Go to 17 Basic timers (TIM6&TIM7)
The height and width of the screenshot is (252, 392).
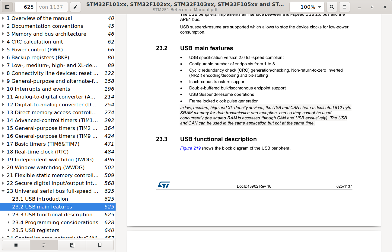(x=58, y=144)
